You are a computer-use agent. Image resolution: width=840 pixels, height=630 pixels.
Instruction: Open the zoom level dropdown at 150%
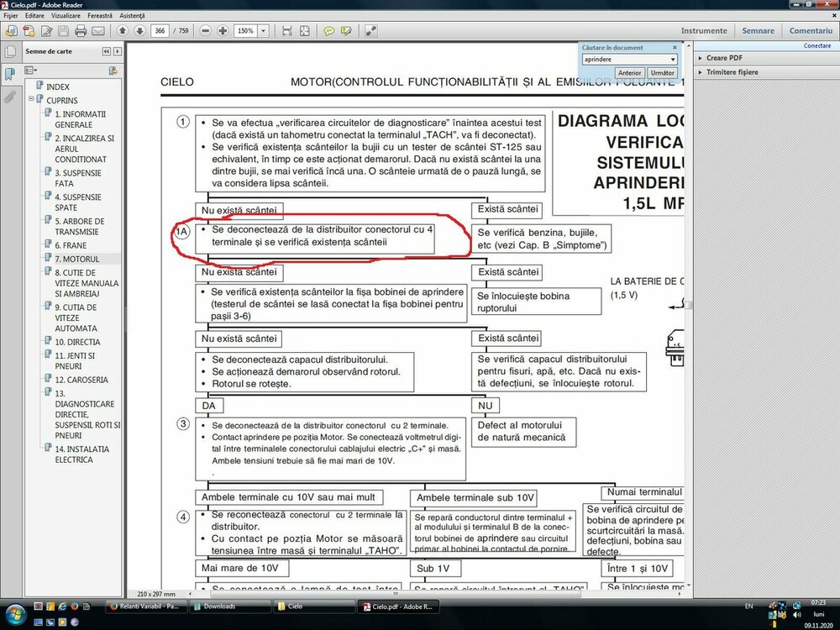[x=263, y=31]
